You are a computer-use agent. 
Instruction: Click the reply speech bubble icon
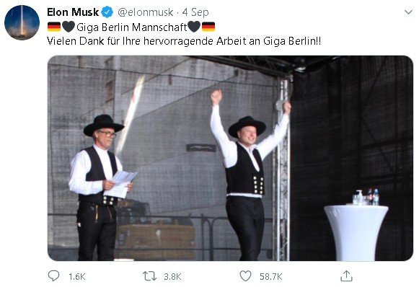click(53, 275)
